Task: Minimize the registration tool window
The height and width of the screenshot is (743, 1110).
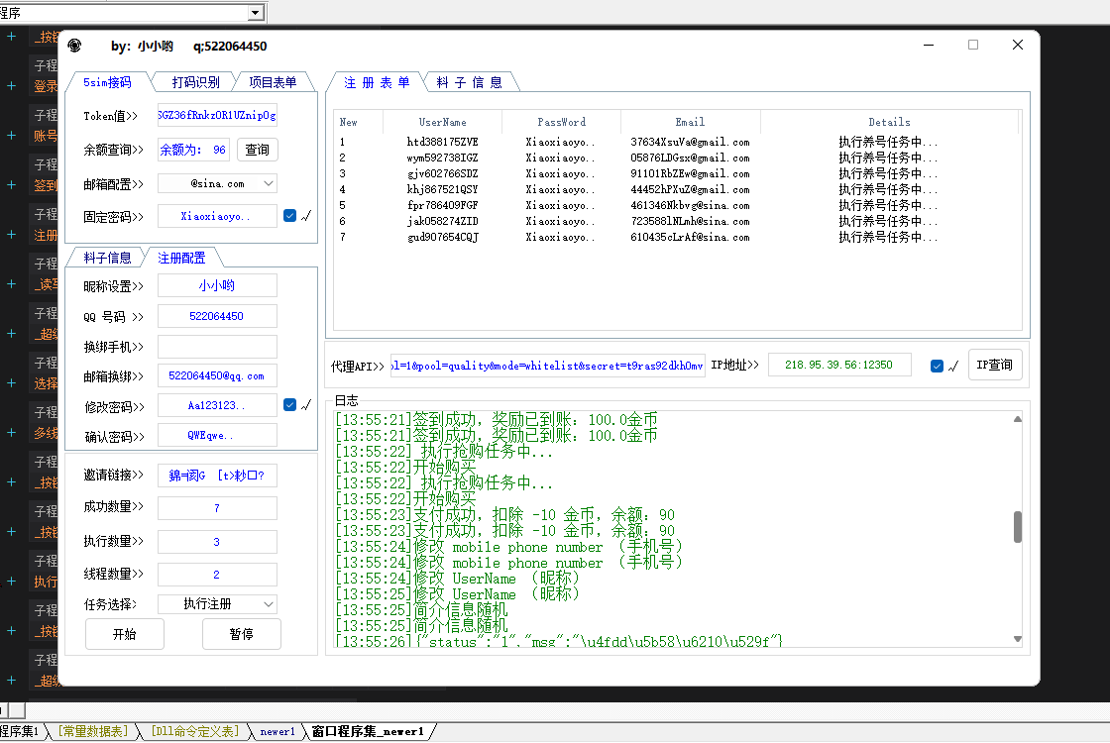Action: click(x=929, y=46)
